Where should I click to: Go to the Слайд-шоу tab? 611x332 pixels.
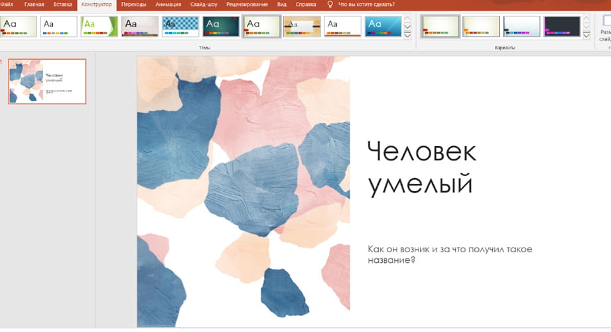point(203,5)
